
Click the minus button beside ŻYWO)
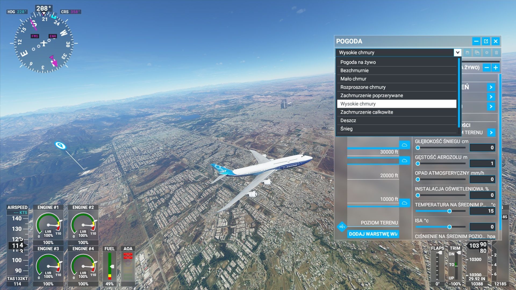point(487,67)
